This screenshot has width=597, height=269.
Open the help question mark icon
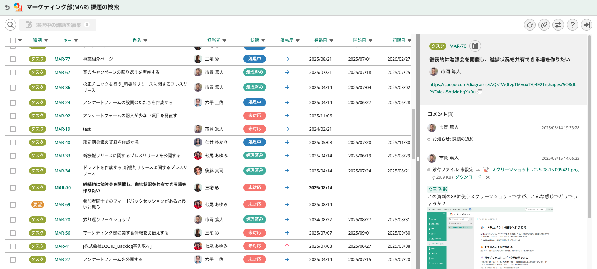click(572, 25)
